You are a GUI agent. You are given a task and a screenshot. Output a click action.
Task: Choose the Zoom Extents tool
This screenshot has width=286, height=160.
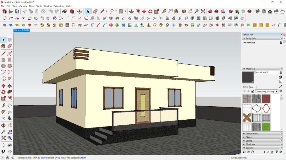coord(3,138)
